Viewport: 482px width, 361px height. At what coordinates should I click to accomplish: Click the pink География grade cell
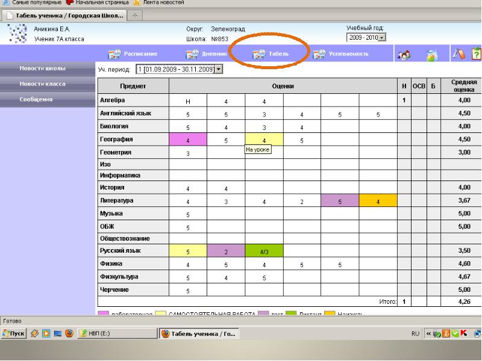pyautogui.click(x=188, y=140)
